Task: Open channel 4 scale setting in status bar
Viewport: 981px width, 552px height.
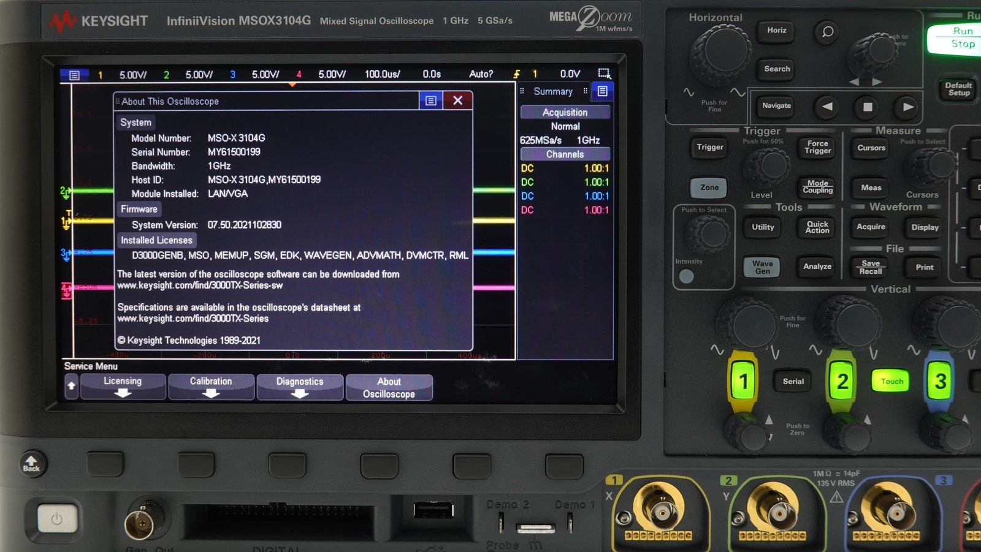Action: (332, 75)
